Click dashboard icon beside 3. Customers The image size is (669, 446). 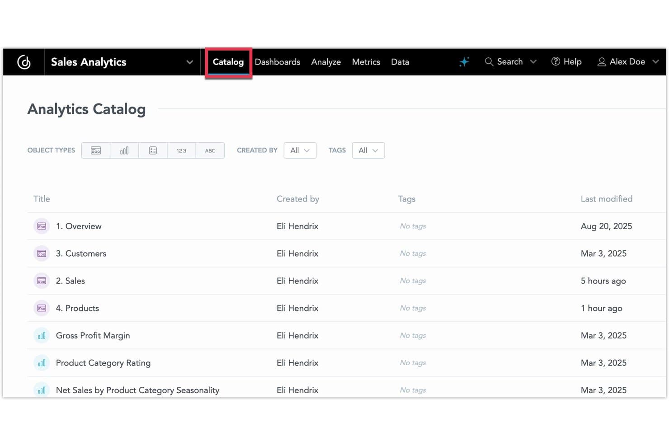pos(42,254)
